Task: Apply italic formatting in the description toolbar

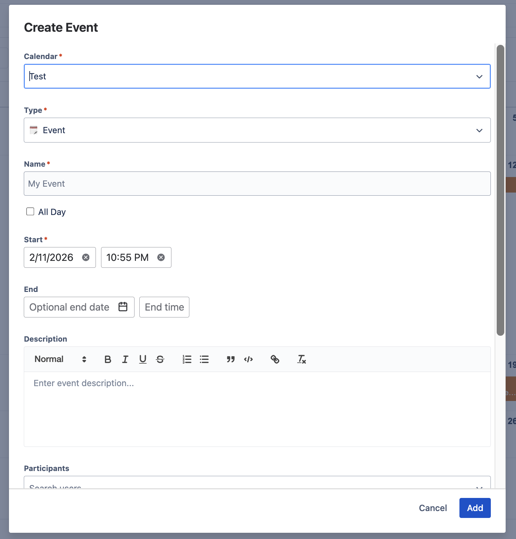Action: [x=125, y=359]
